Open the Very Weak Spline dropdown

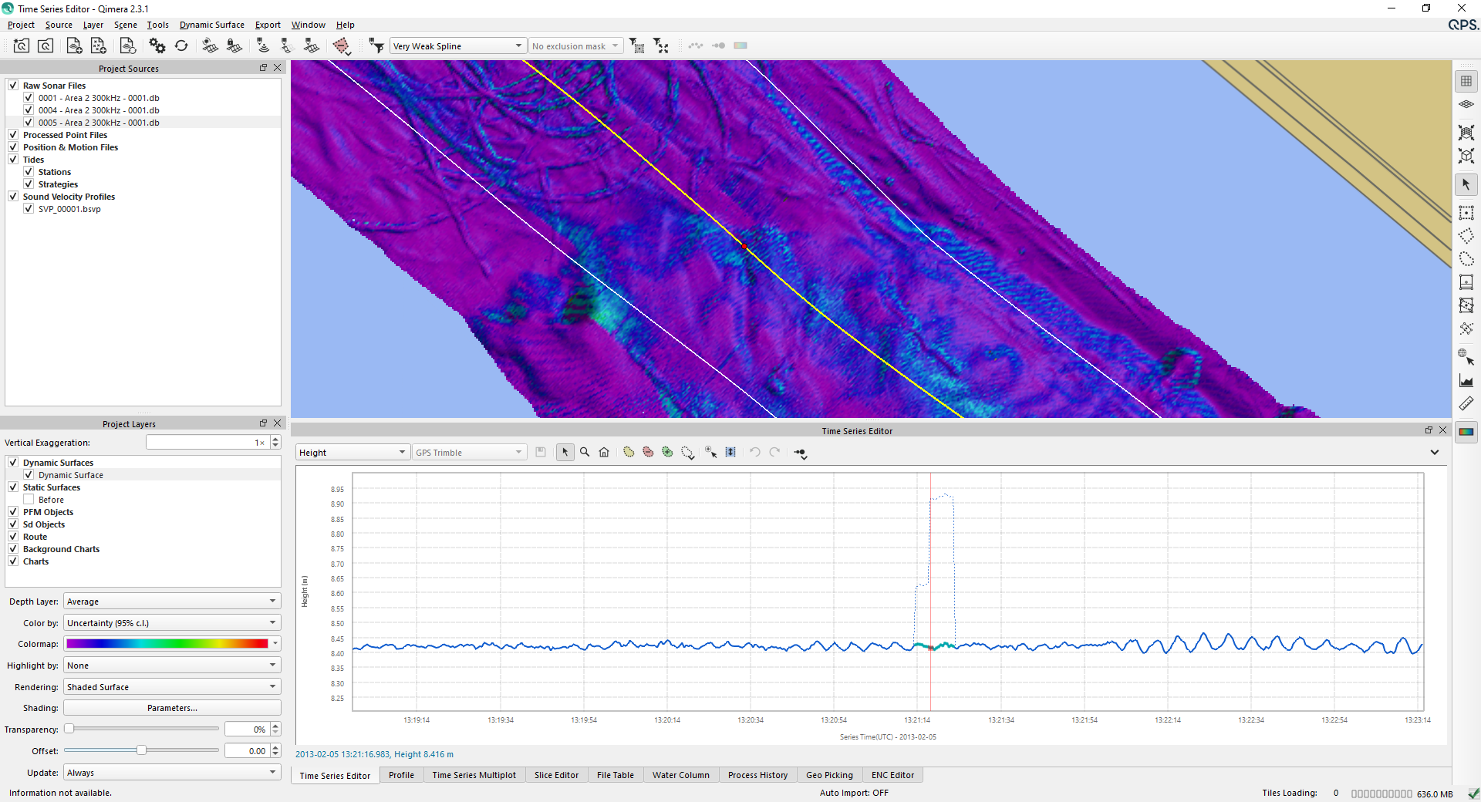pyautogui.click(x=457, y=46)
